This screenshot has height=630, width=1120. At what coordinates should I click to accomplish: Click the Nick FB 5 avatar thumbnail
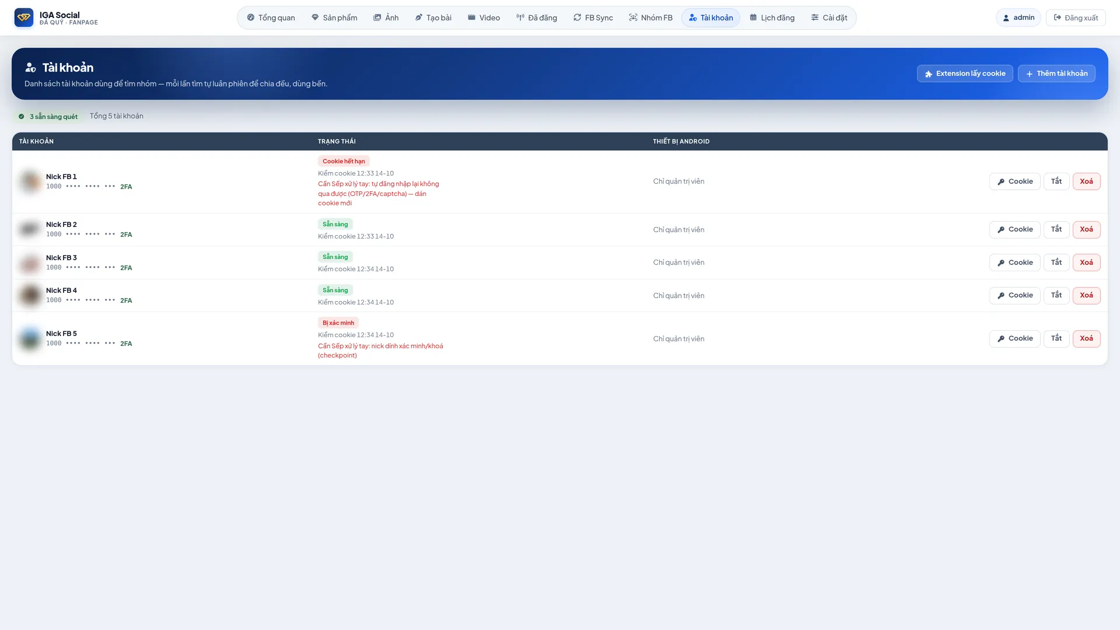coord(30,338)
